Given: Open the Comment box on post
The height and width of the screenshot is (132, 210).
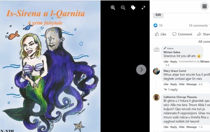Looking at the screenshot, I should (182, 34).
